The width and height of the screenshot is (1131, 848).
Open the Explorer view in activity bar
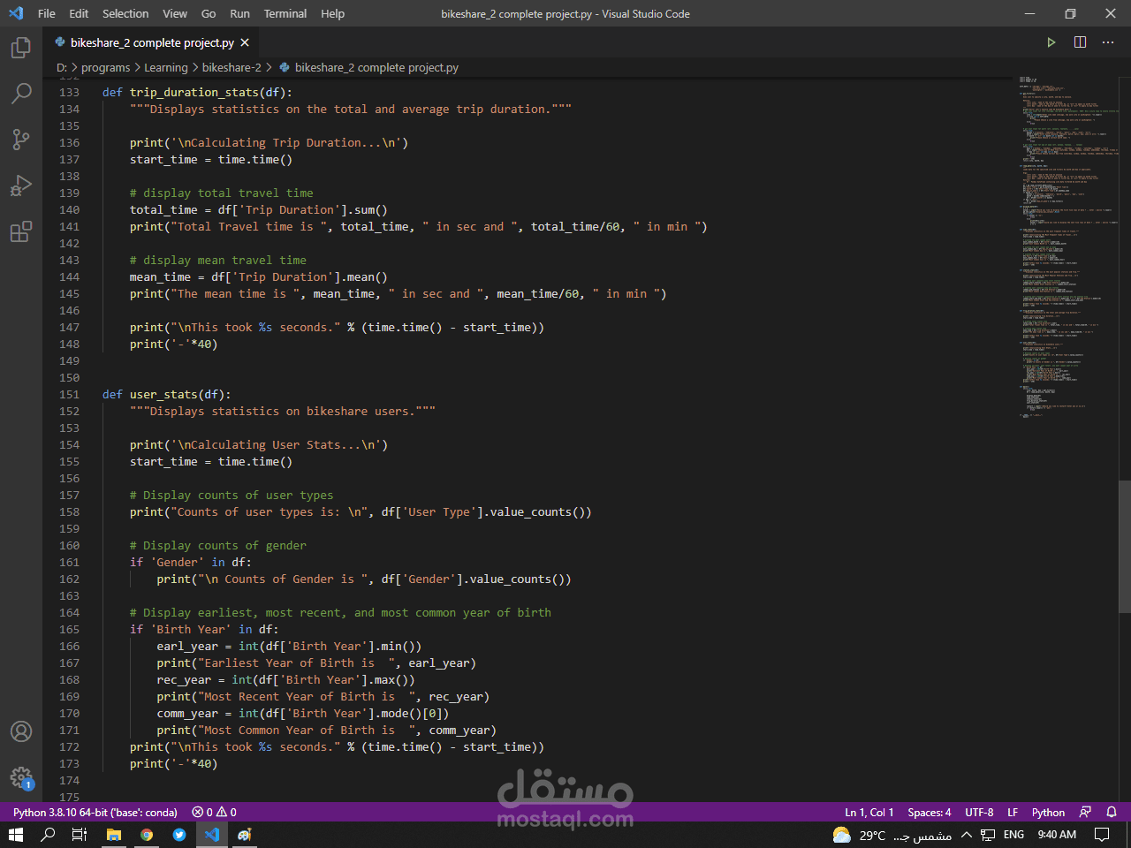[21, 47]
